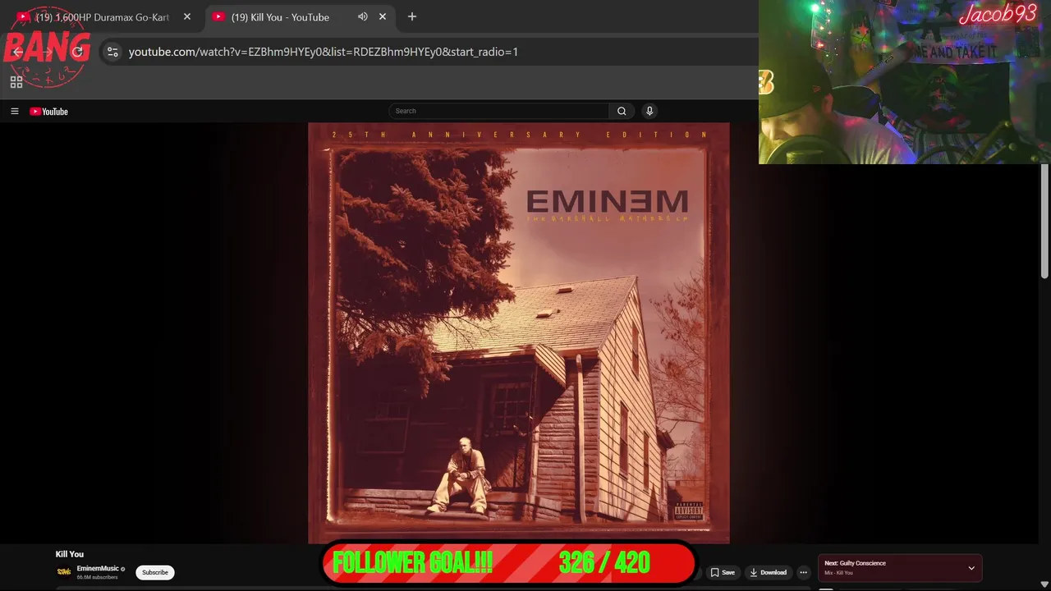
Task: Open a new tab with plus button
Action: 412,16
